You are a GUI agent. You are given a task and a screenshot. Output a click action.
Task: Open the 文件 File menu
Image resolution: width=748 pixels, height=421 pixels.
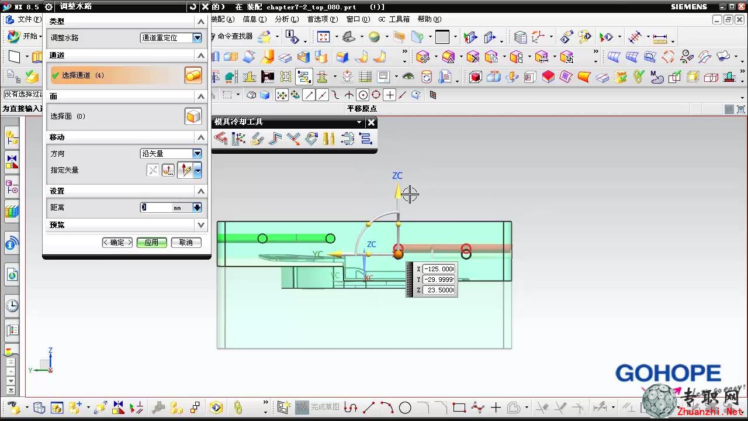click(x=29, y=19)
